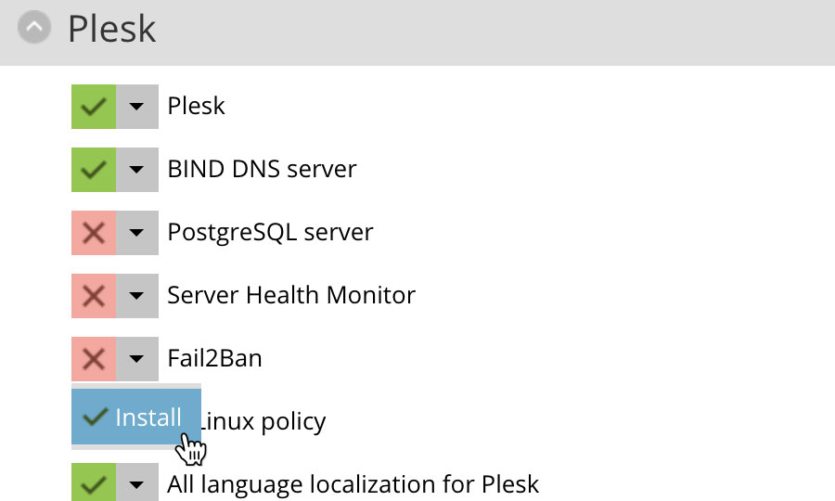Select the BIND DNS server label
Screen dimensions: 835x501
click(262, 169)
